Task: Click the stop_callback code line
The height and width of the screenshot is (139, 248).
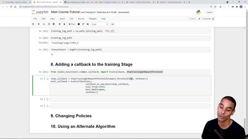Action: click(99, 79)
